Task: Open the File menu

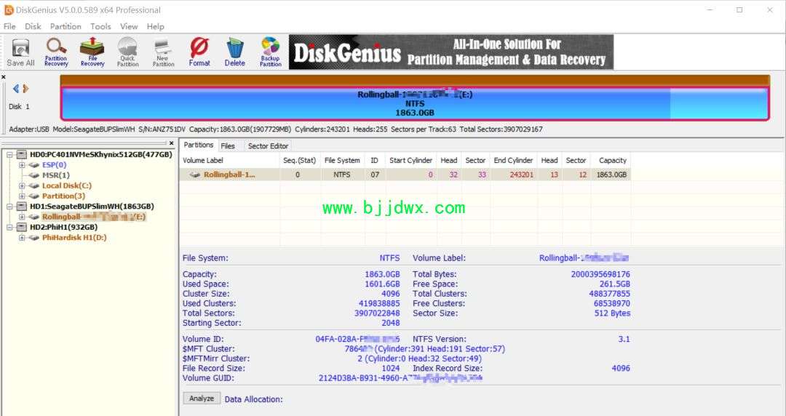Action: click(9, 27)
